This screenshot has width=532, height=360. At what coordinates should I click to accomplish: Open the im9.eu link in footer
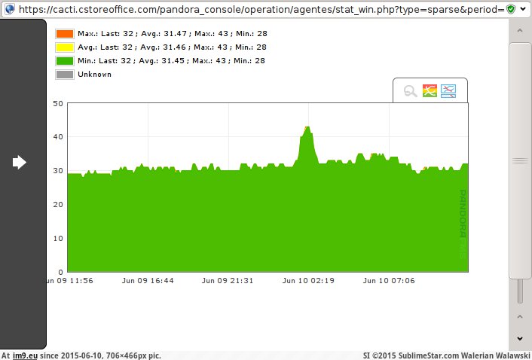click(x=25, y=355)
